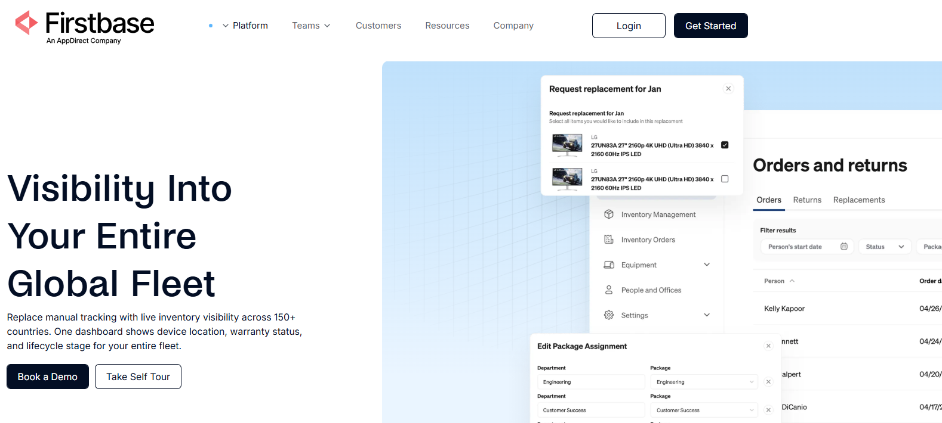Click the Settings gear icon
The image size is (942, 423).
pos(609,315)
